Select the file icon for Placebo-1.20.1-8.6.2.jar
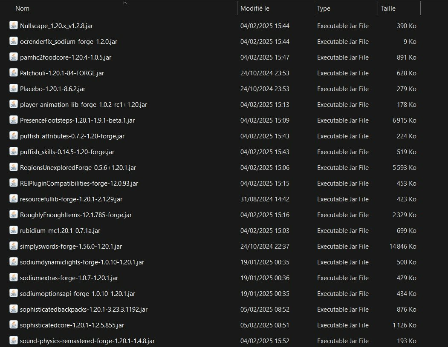 [14, 89]
